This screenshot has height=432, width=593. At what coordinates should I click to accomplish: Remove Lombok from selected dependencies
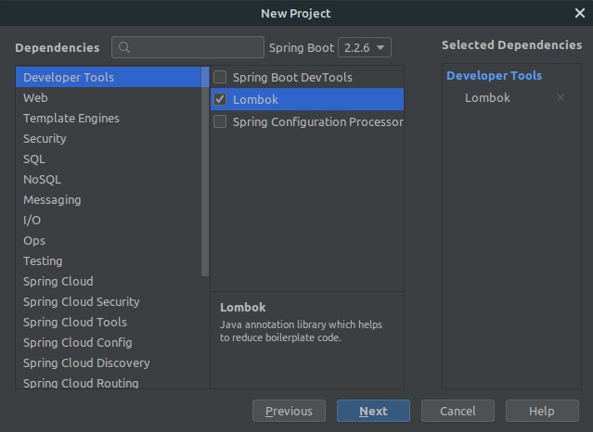tap(560, 97)
